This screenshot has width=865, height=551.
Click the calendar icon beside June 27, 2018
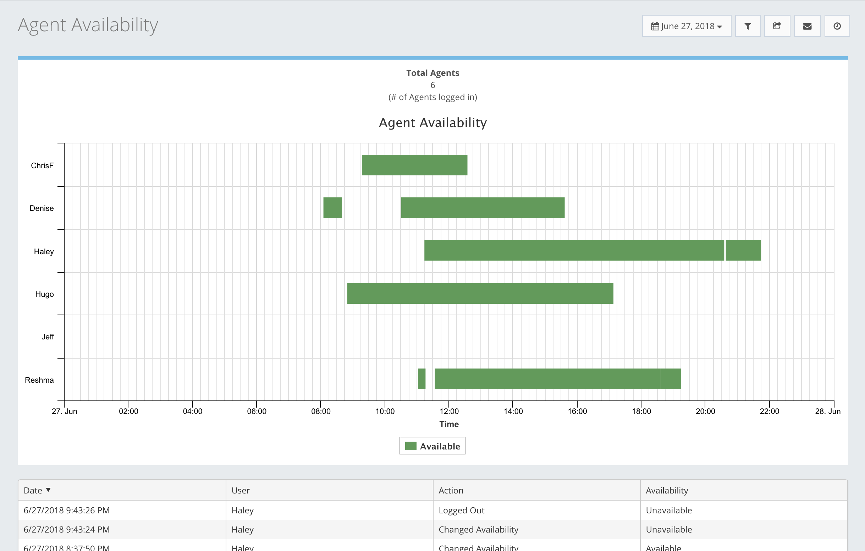point(655,26)
